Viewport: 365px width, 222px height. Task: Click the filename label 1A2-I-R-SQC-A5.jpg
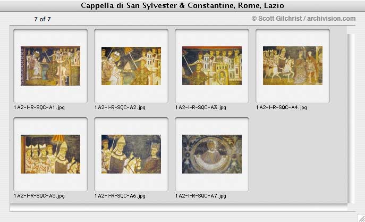coord(39,196)
